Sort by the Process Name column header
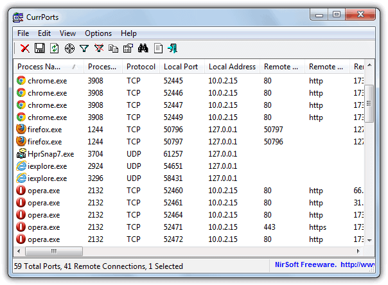 [x=49, y=67]
